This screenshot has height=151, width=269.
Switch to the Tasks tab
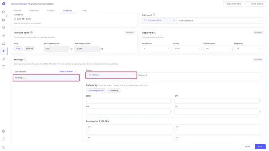coord(84,11)
